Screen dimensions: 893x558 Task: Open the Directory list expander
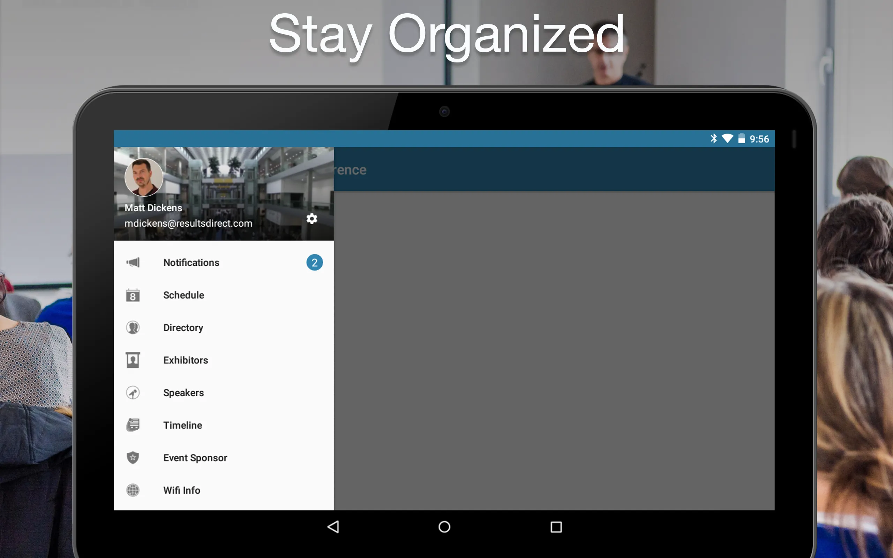[224, 327]
